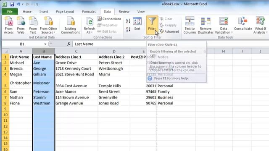269x151 pixels.
Task: Open the Connections button
Action: [x=109, y=19]
